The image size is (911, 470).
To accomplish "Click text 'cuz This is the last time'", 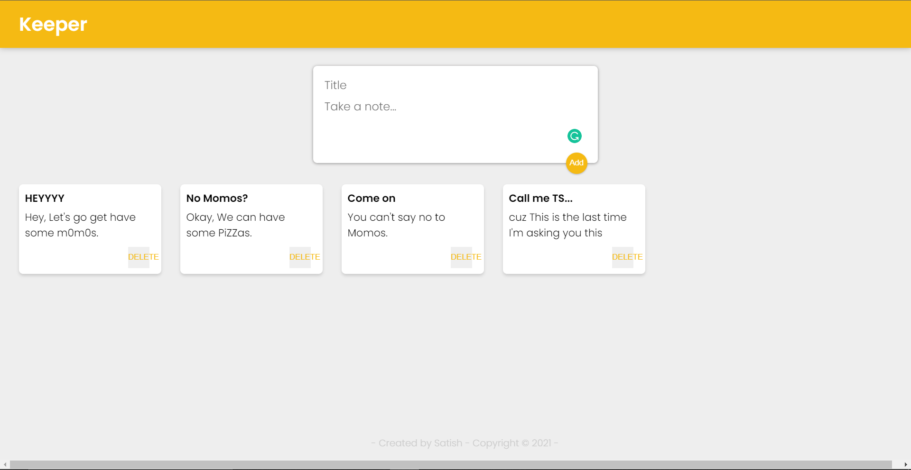I will pyautogui.click(x=567, y=217).
